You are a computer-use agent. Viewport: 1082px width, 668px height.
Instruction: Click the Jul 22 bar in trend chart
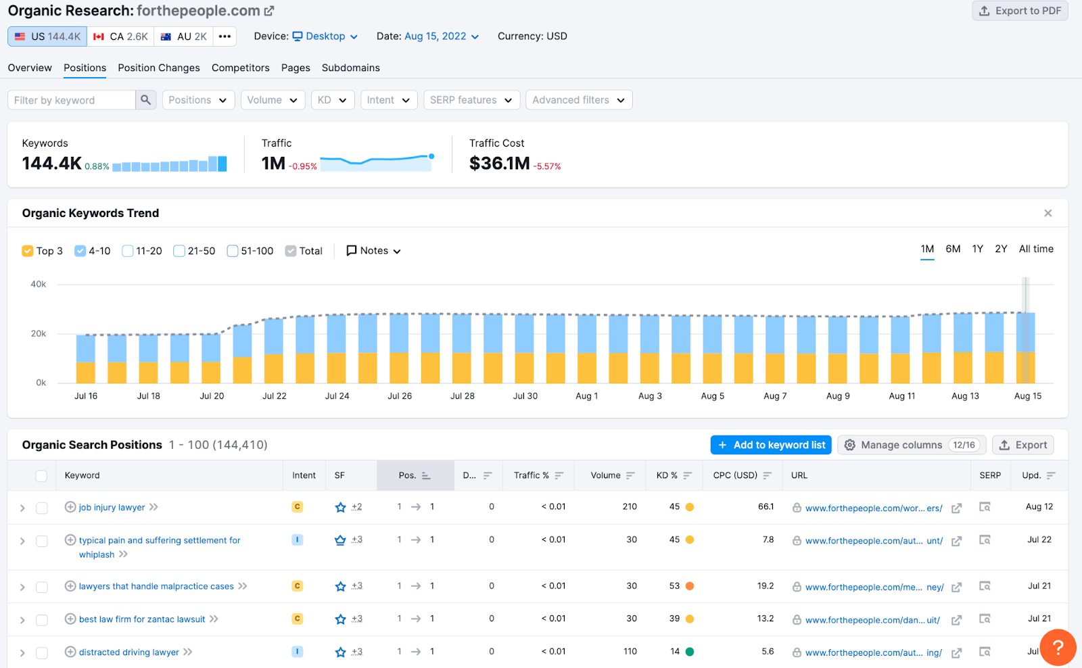274,351
